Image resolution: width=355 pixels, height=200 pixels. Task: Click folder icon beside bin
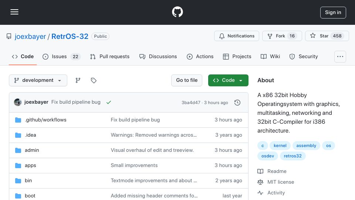[x=18, y=181]
